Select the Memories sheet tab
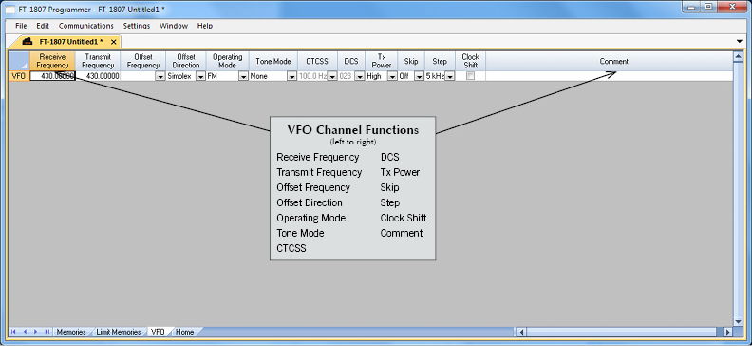The height and width of the screenshot is (346, 752). [x=71, y=332]
